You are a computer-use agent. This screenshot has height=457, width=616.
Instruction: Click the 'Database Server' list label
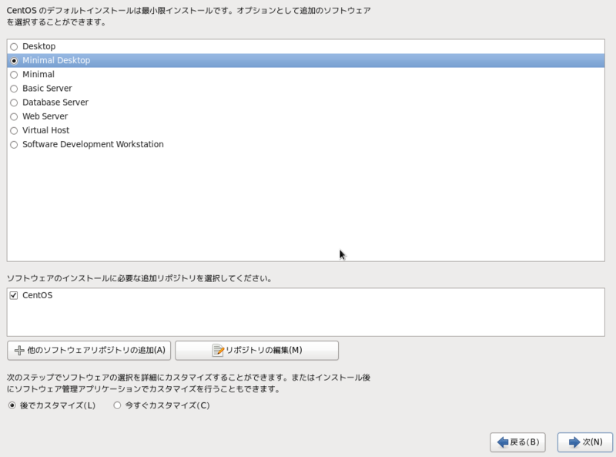(55, 102)
